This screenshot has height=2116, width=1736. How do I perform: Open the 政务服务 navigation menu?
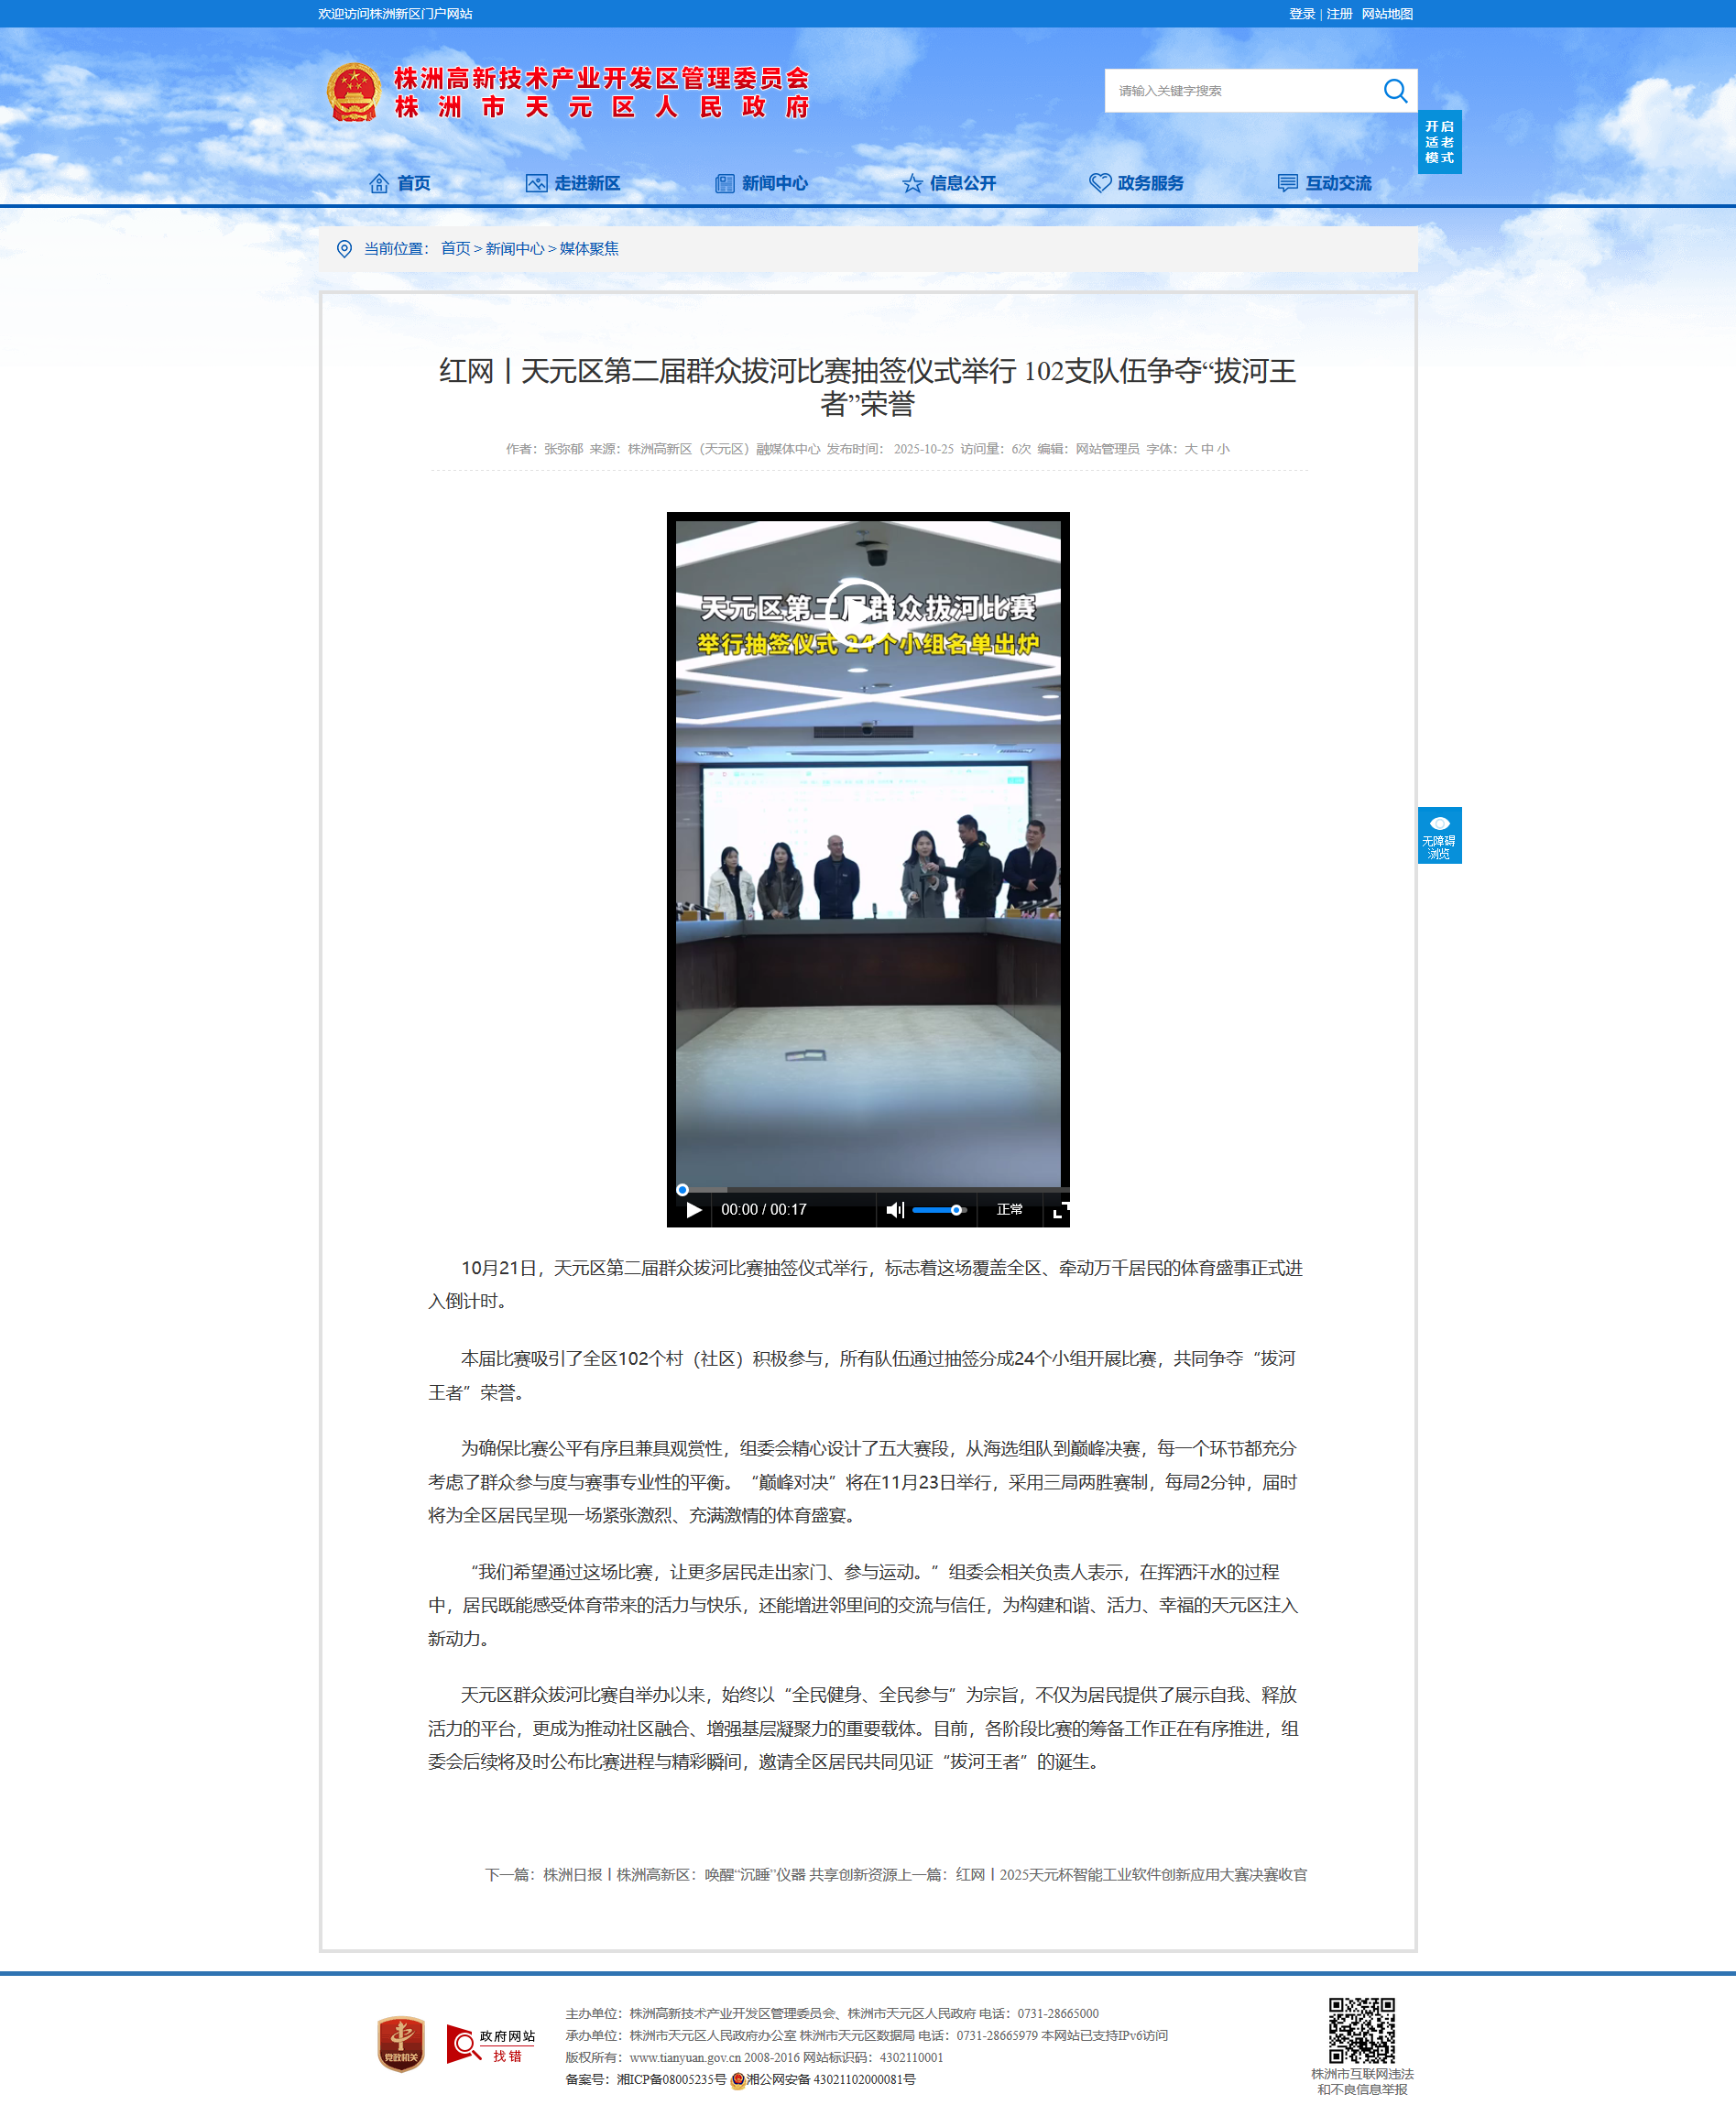point(1136,183)
